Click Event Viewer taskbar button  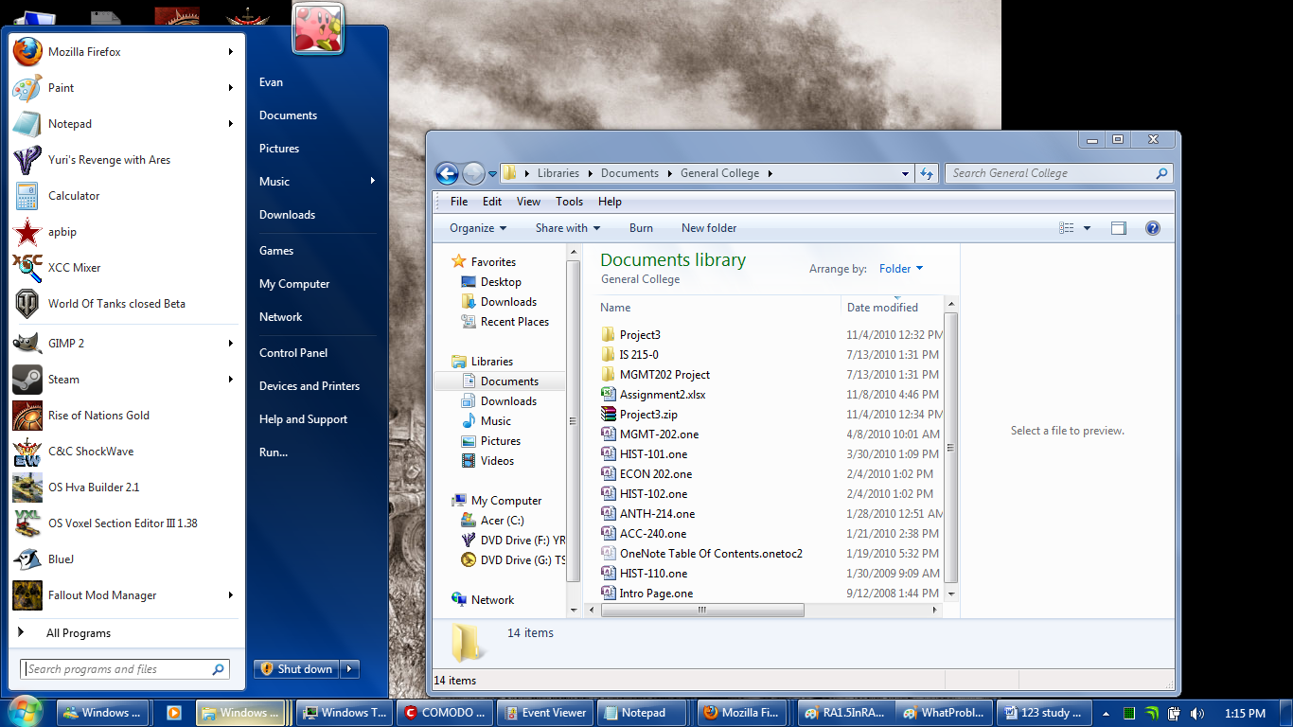click(544, 713)
